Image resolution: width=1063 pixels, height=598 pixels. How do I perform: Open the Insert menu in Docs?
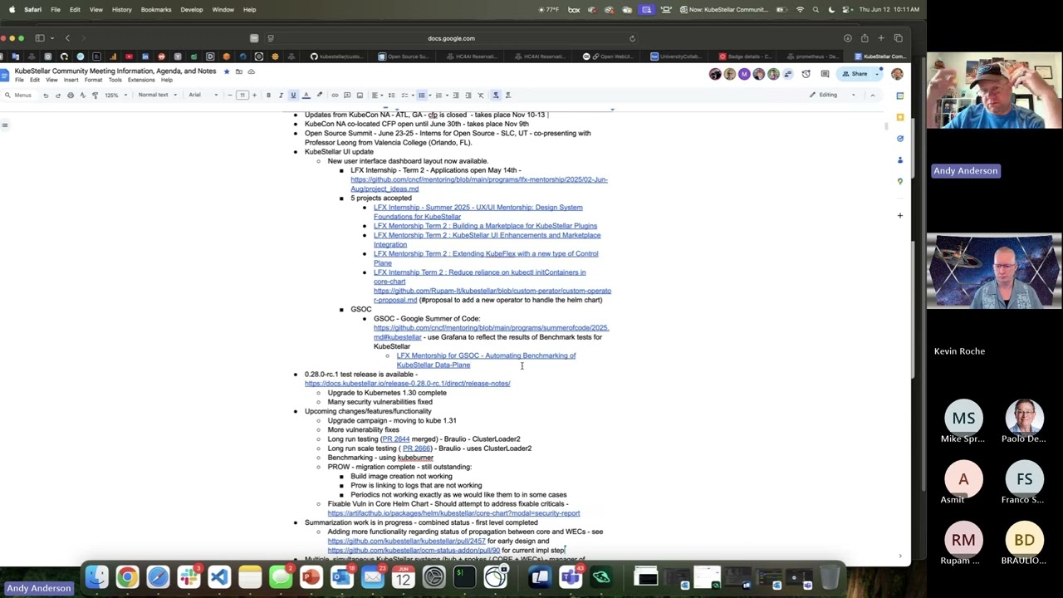click(x=71, y=80)
